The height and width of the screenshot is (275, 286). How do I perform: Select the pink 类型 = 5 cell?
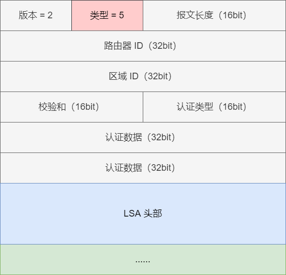tap(107, 15)
